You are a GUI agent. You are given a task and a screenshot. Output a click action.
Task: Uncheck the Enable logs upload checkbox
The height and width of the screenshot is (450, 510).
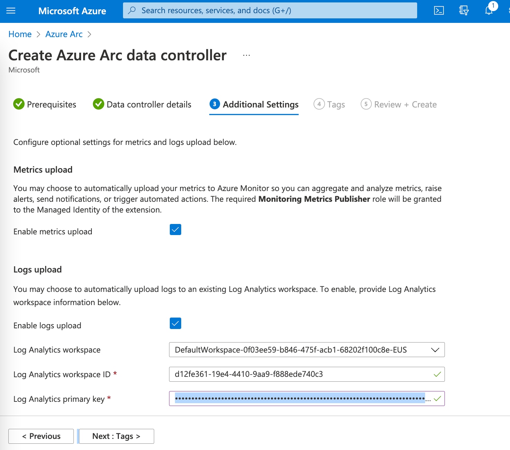pos(175,323)
